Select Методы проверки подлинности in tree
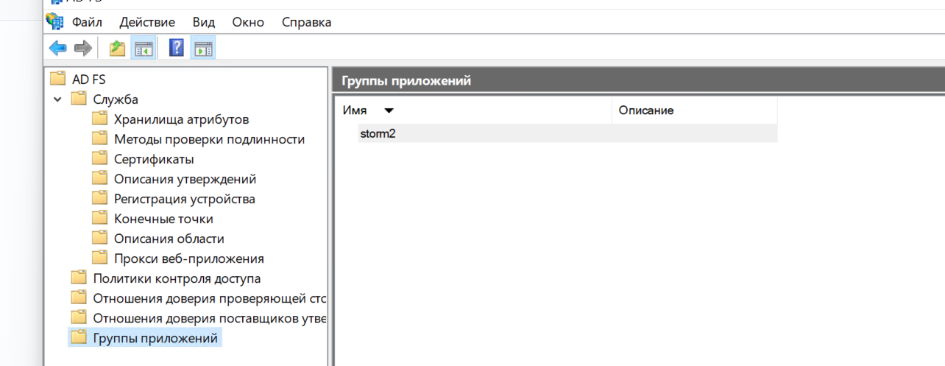 [x=209, y=138]
